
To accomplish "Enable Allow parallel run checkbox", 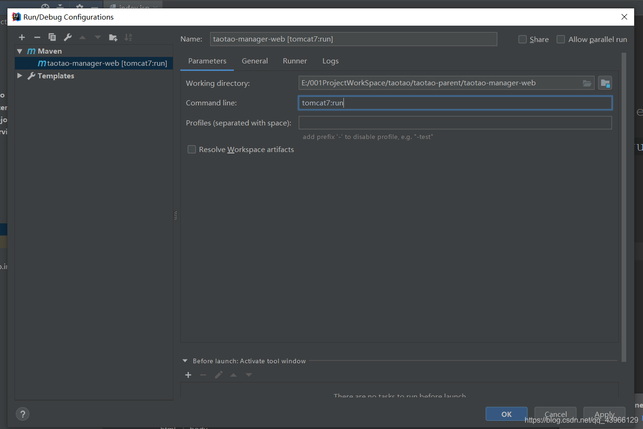I will coord(561,39).
